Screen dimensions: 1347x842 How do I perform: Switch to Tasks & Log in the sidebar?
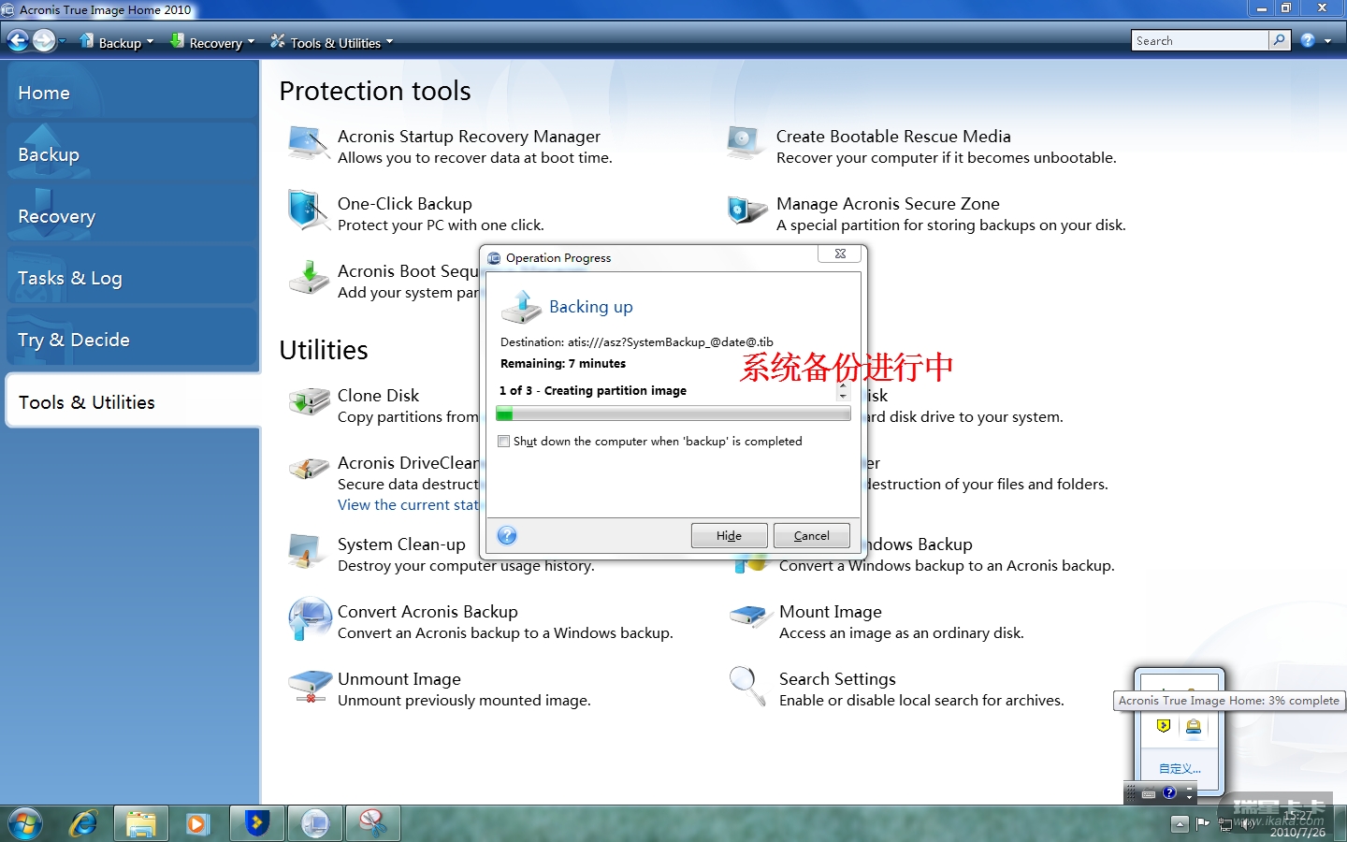tap(132, 278)
